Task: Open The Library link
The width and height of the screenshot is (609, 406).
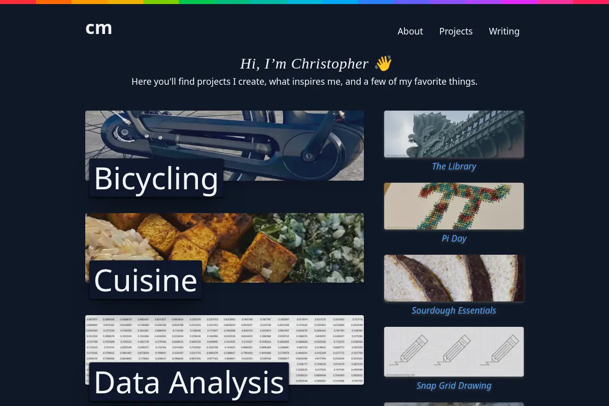Action: click(x=454, y=166)
